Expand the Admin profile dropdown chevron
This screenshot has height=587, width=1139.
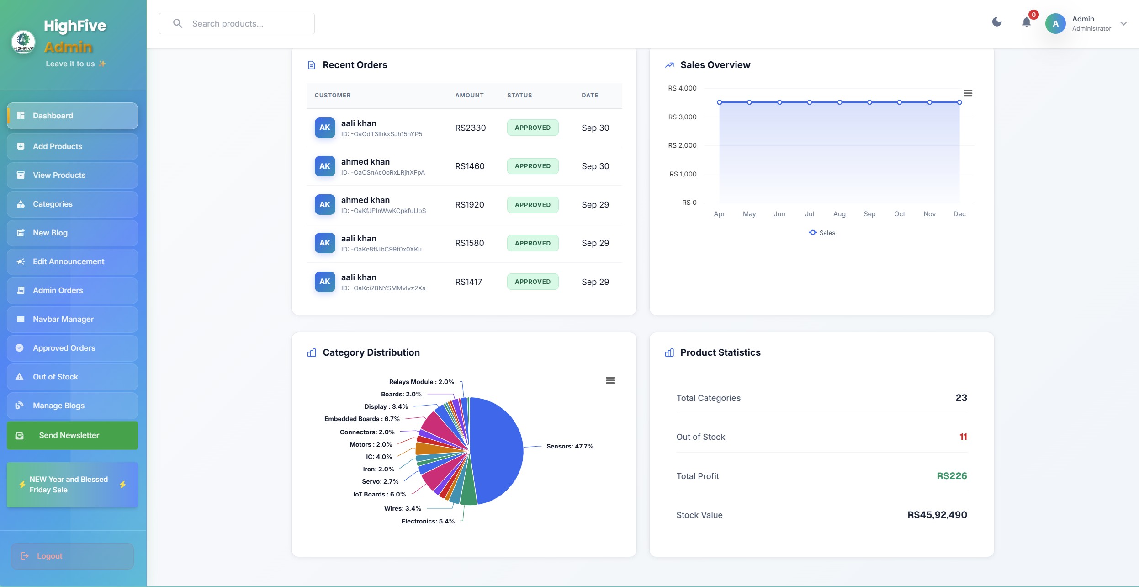(x=1123, y=24)
